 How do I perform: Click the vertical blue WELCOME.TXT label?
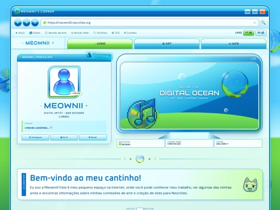click(24, 184)
